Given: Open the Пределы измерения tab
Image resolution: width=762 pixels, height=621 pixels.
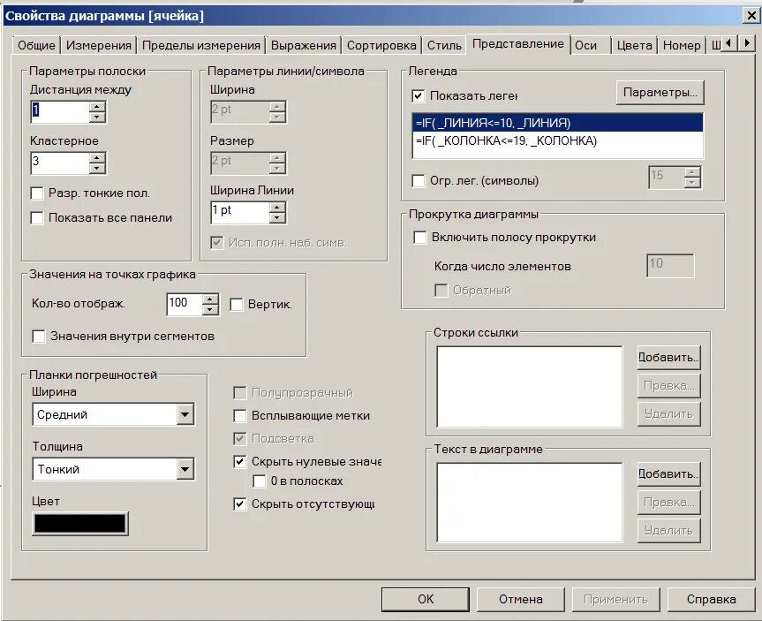Looking at the screenshot, I should pyautogui.click(x=201, y=45).
